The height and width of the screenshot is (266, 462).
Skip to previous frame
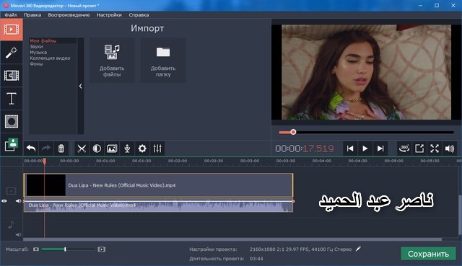click(x=350, y=148)
